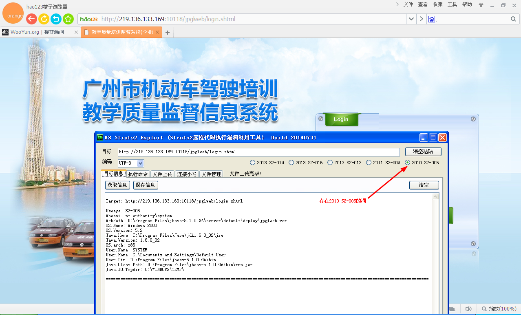
Task: Switch to the 连接小马 tab
Action: click(x=187, y=174)
